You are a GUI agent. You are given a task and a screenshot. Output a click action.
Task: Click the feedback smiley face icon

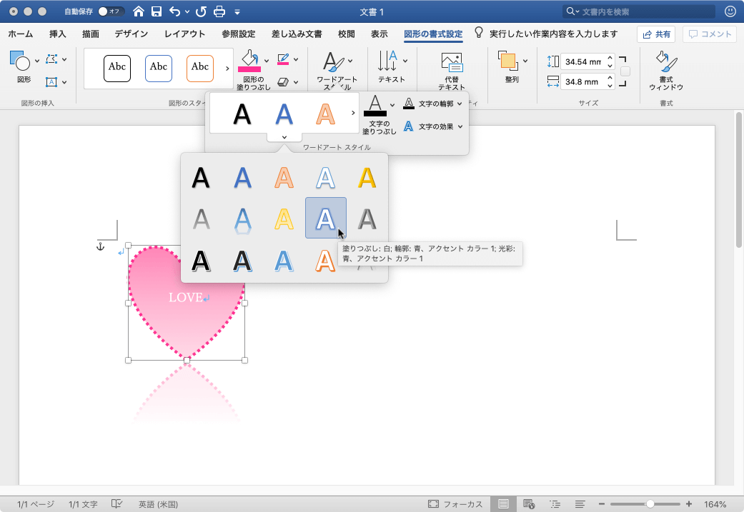(730, 11)
